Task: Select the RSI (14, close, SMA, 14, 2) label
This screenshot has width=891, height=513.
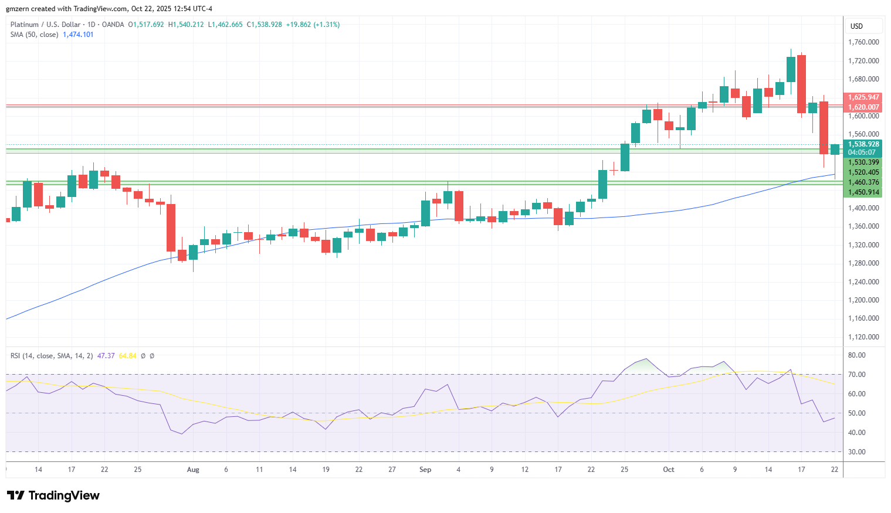Action: pyautogui.click(x=52, y=356)
